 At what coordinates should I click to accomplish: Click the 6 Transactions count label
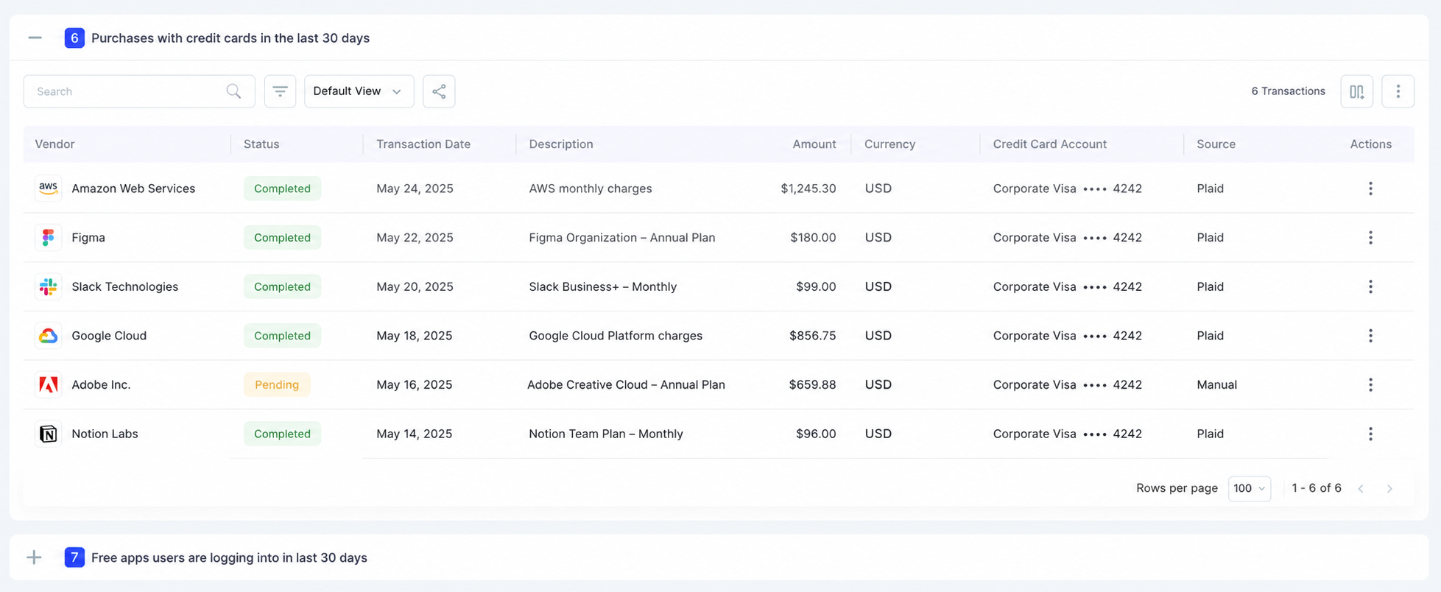click(1288, 91)
